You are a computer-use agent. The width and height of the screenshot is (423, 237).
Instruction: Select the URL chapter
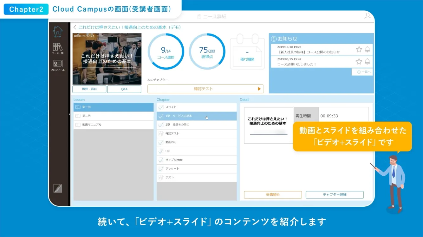pyautogui.click(x=197, y=151)
